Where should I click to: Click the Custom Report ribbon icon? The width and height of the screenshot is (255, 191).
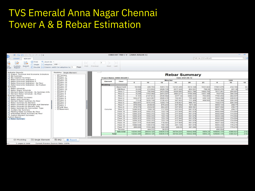pyautogui.click(x=17, y=63)
